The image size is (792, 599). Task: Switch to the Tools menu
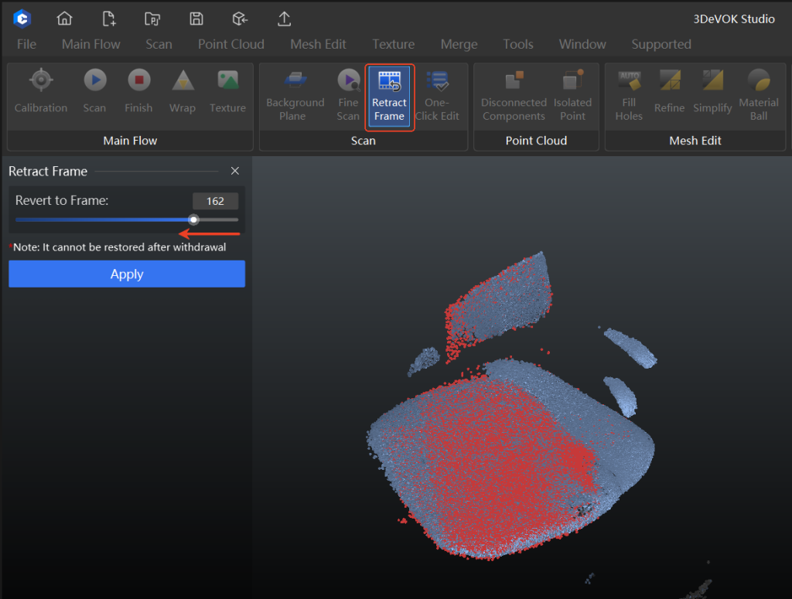pyautogui.click(x=518, y=44)
